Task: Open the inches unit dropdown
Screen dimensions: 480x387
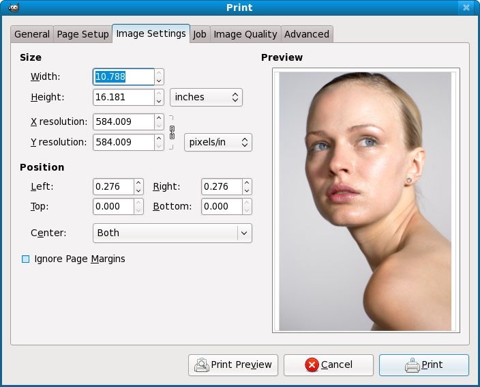Action: 207,98
